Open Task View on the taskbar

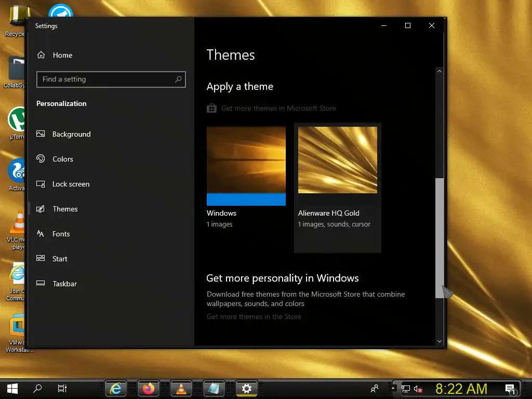(62, 389)
